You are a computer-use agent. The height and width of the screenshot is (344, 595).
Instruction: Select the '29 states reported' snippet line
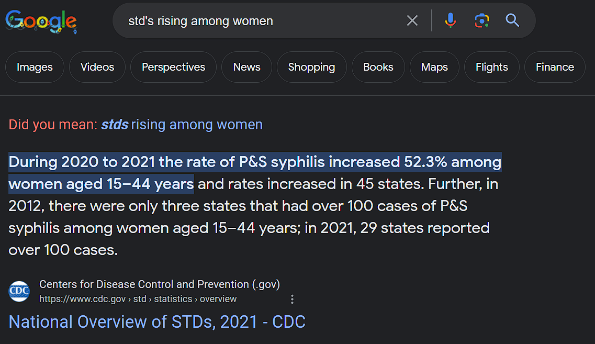[x=249, y=228]
